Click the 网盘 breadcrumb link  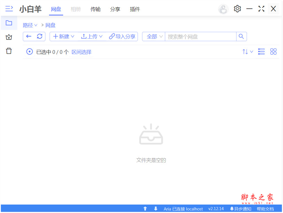pos(50,25)
